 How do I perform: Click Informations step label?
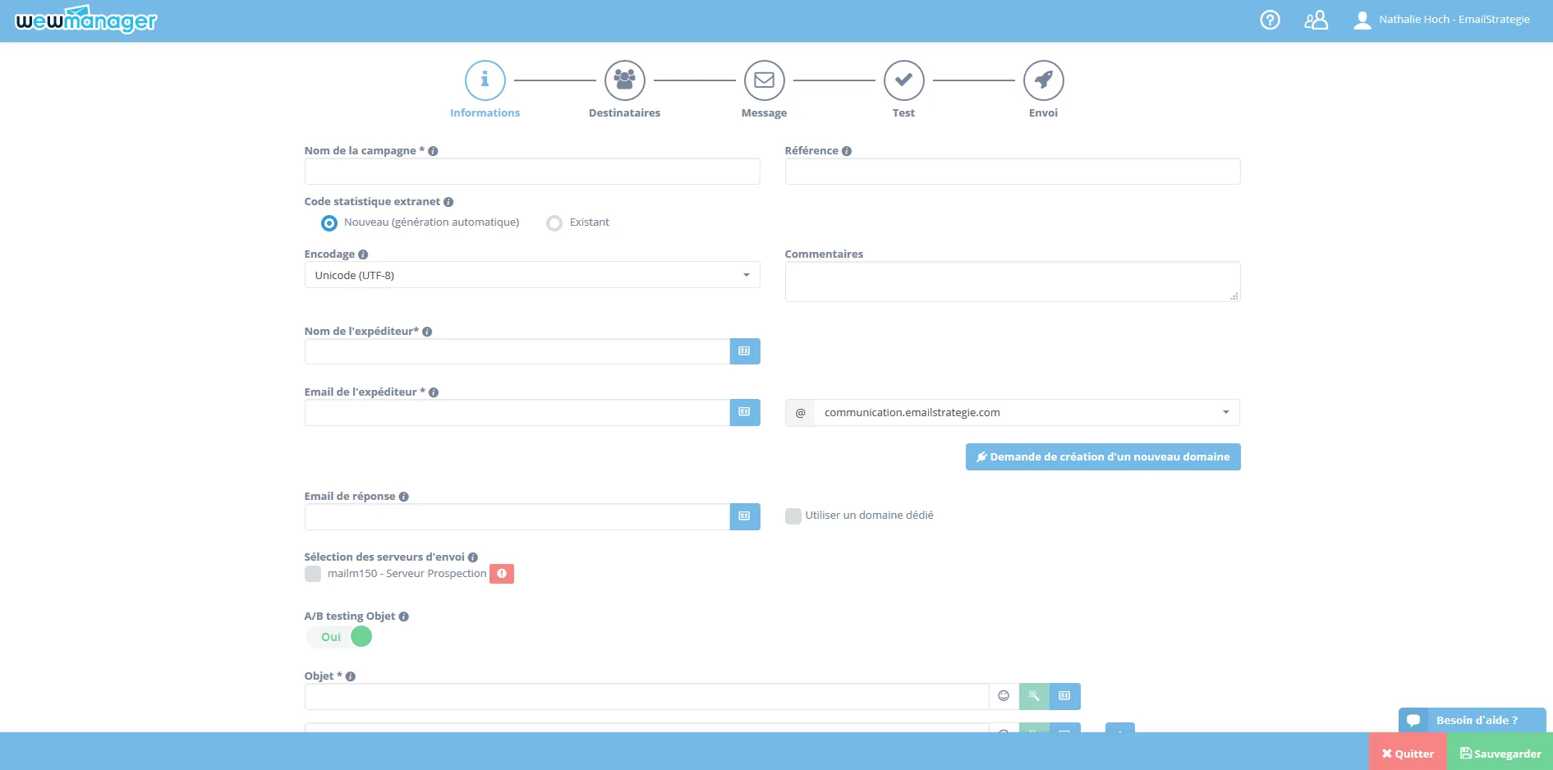485,113
